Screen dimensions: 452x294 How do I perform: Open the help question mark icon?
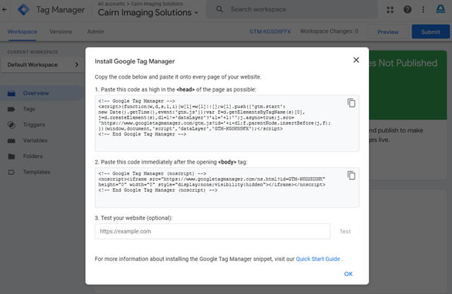[407, 9]
